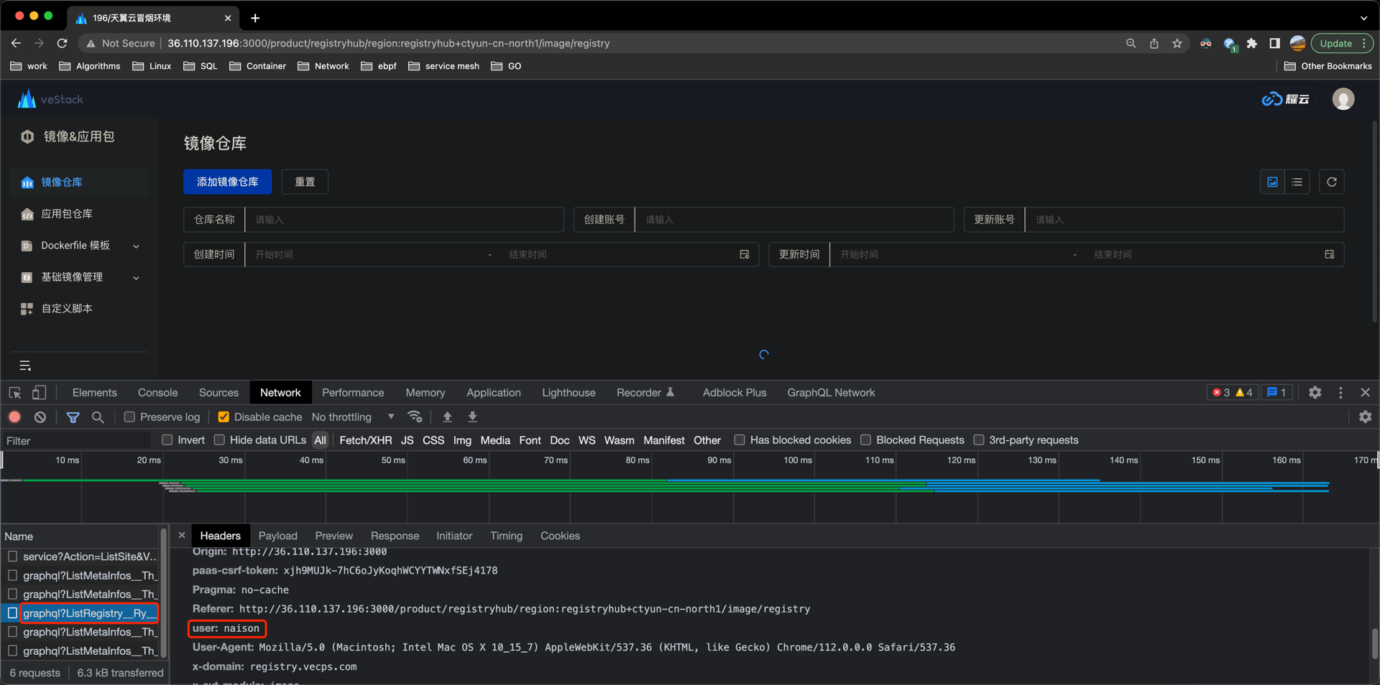Click the 仓库名称 input field

click(x=404, y=220)
